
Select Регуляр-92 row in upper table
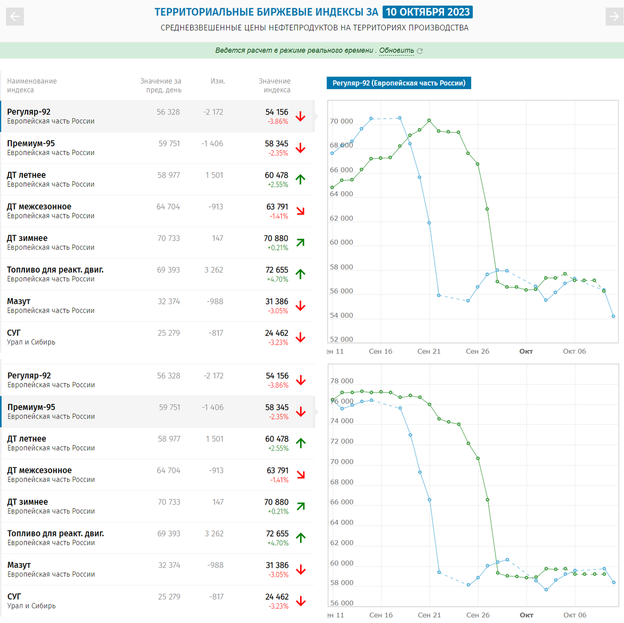[x=158, y=117]
